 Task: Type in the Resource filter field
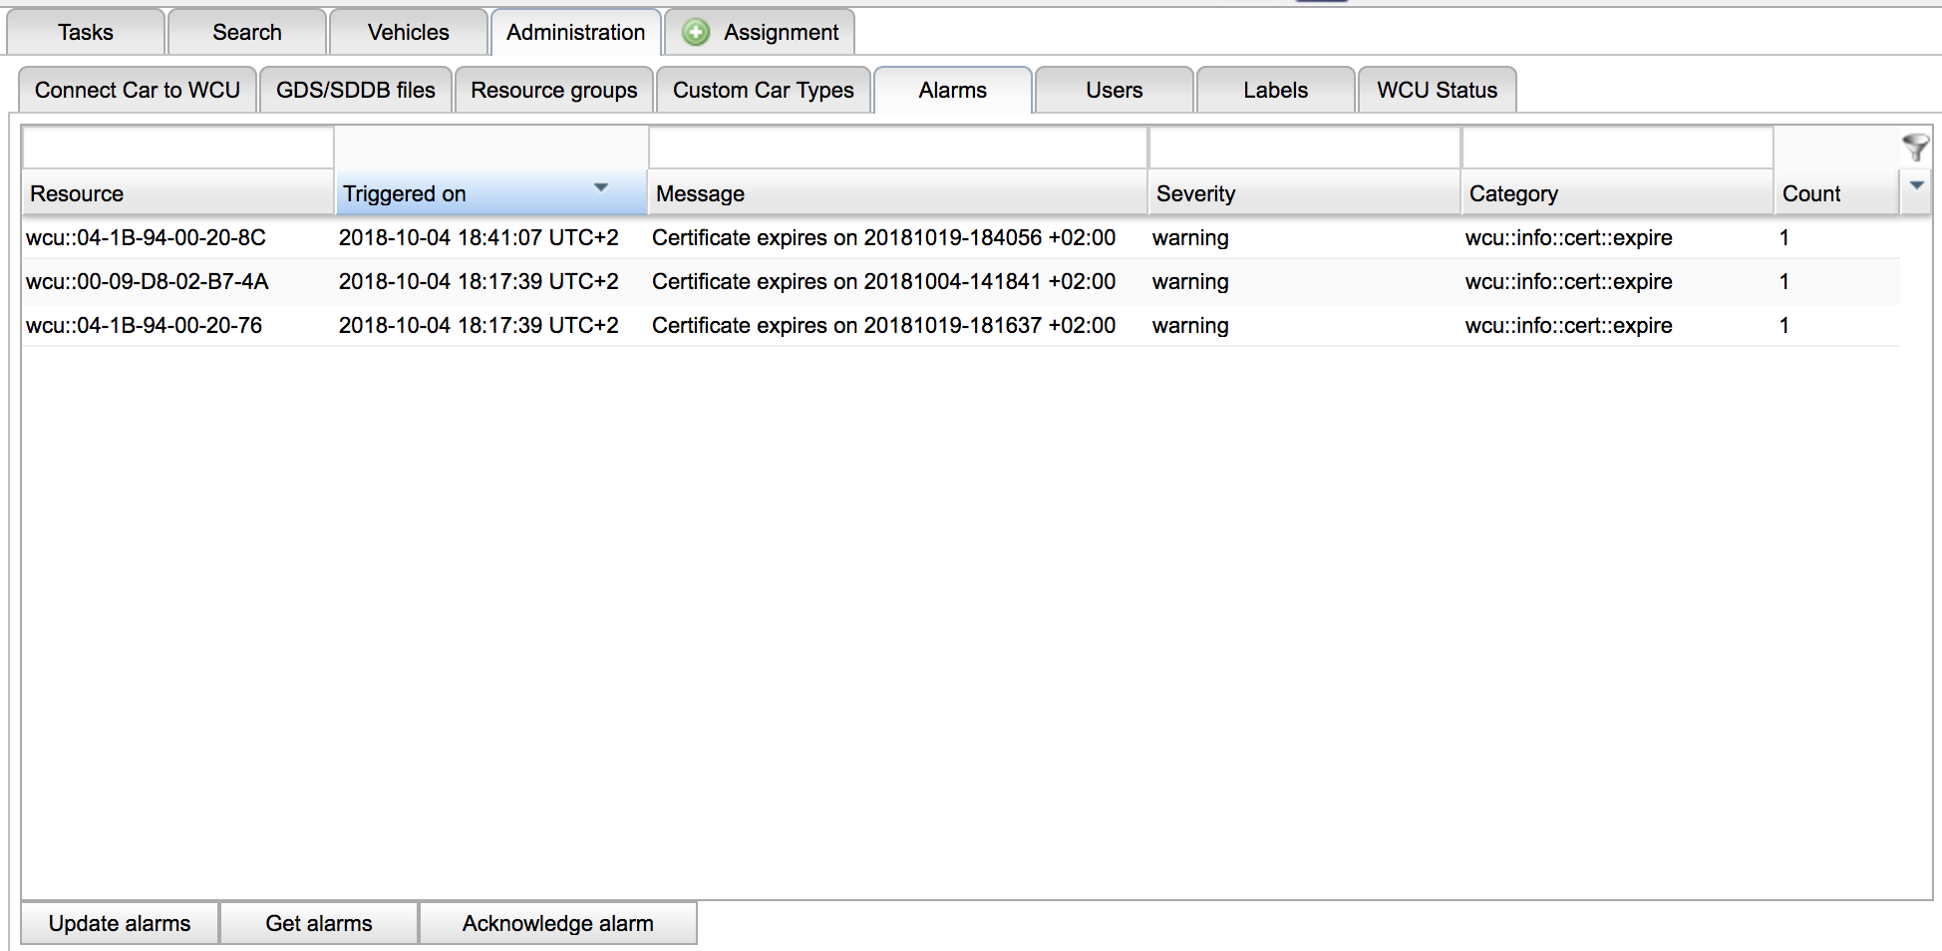point(177,149)
